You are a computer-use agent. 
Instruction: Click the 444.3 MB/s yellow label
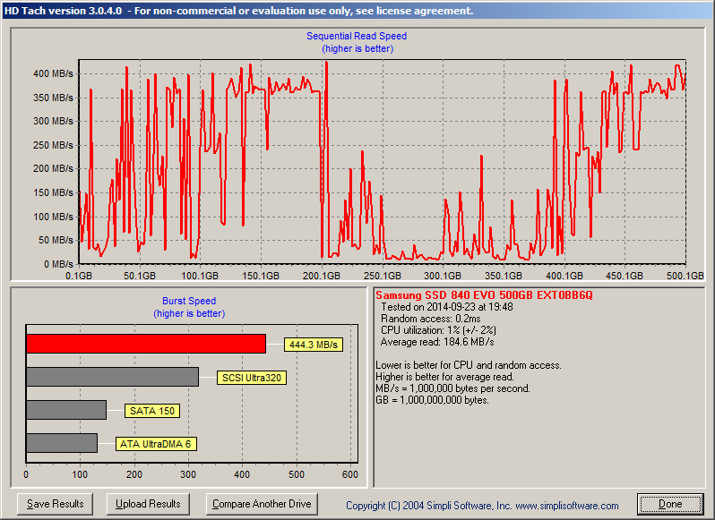pos(314,345)
